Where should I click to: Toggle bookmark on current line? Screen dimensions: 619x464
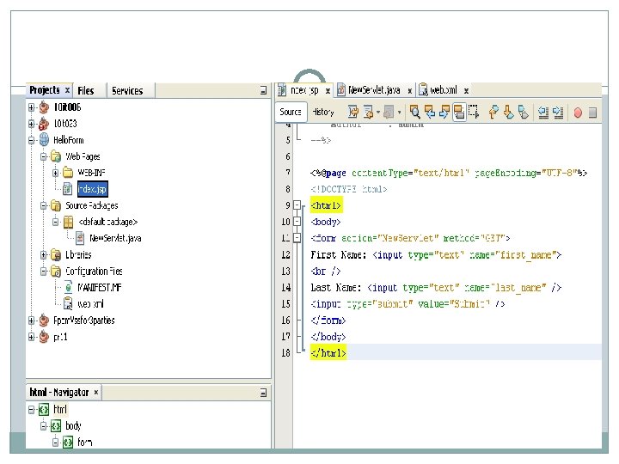coord(524,112)
